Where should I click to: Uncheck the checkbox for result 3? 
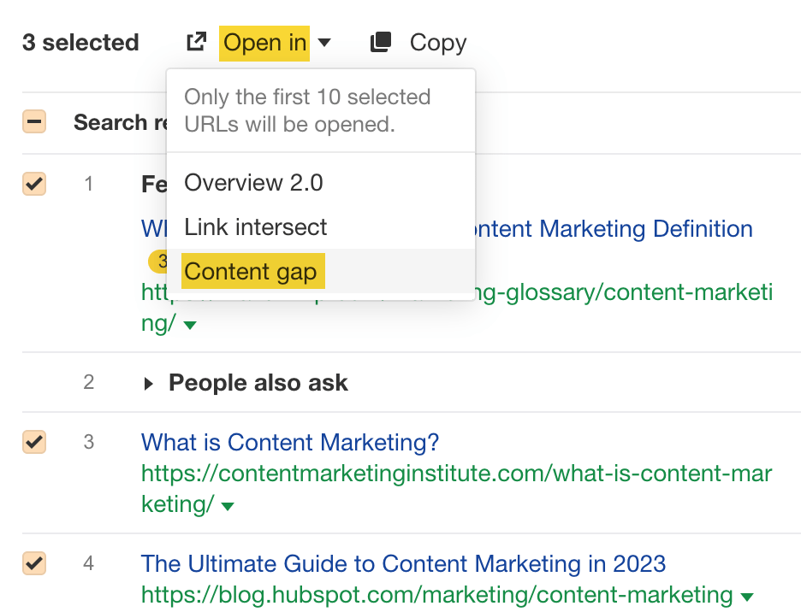[34, 442]
